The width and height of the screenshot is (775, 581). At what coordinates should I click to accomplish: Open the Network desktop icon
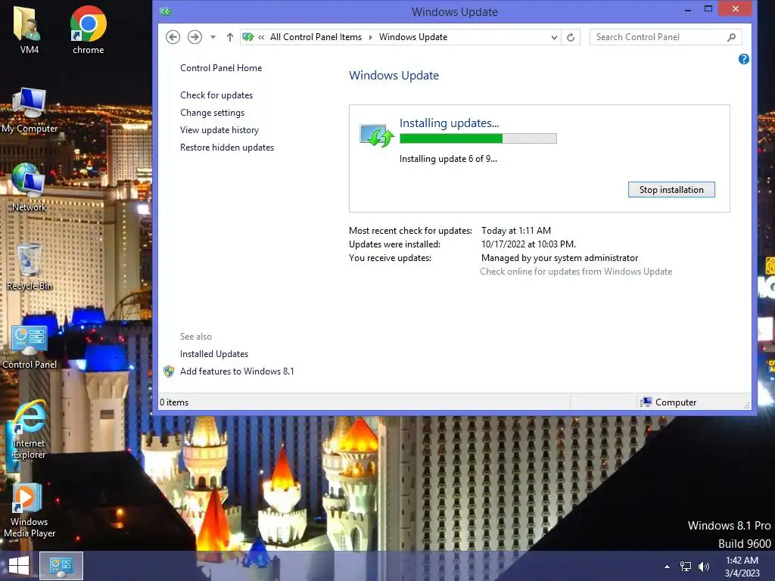[x=29, y=188]
